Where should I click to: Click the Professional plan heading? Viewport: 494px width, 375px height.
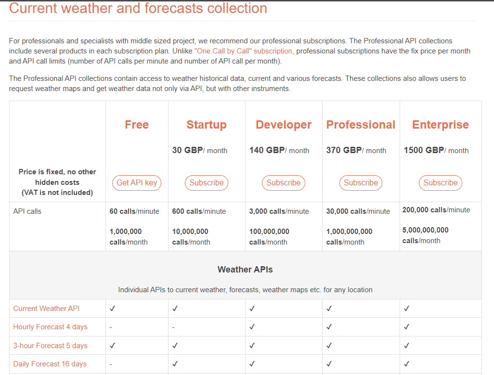coord(361,125)
